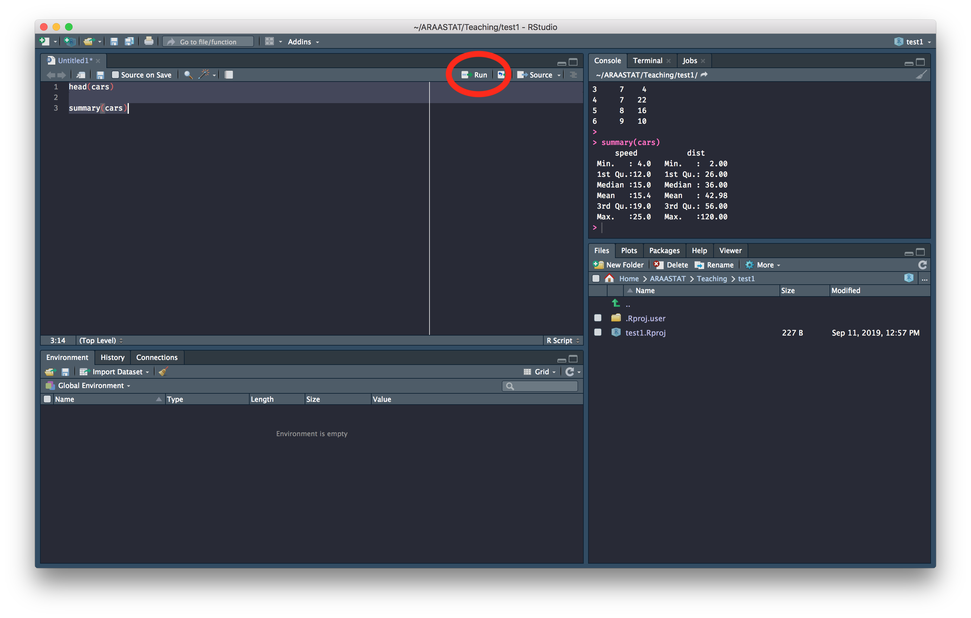Click the compile report notebook icon
The width and height of the screenshot is (971, 618).
[x=229, y=75]
